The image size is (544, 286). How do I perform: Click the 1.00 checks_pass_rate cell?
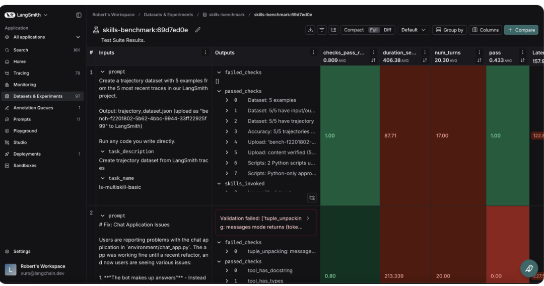click(x=350, y=135)
